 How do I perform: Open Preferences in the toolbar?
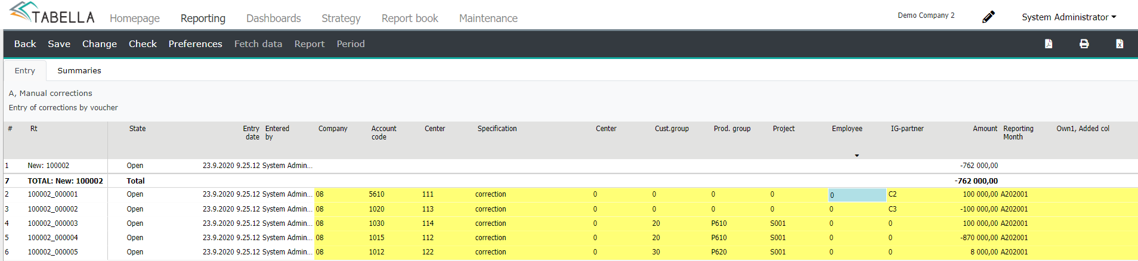pyautogui.click(x=195, y=44)
